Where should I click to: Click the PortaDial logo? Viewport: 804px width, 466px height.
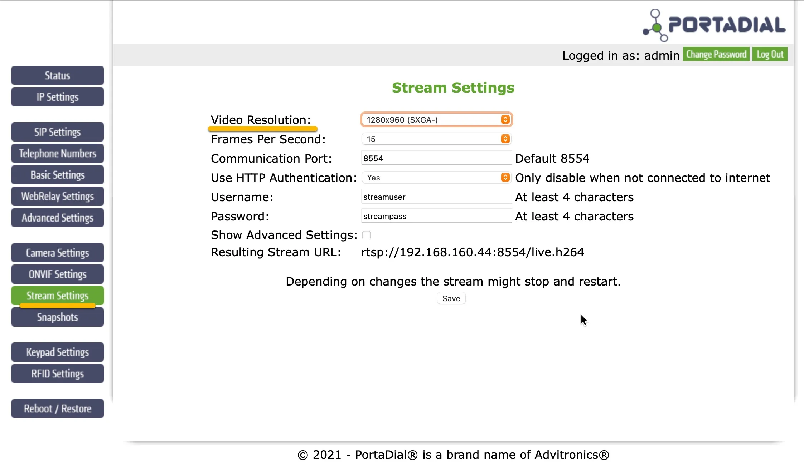click(x=714, y=25)
